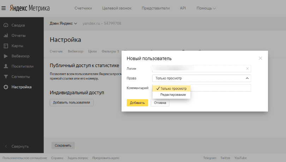
Task: Click the Отчеты bar chart icon
Action: point(6,36)
